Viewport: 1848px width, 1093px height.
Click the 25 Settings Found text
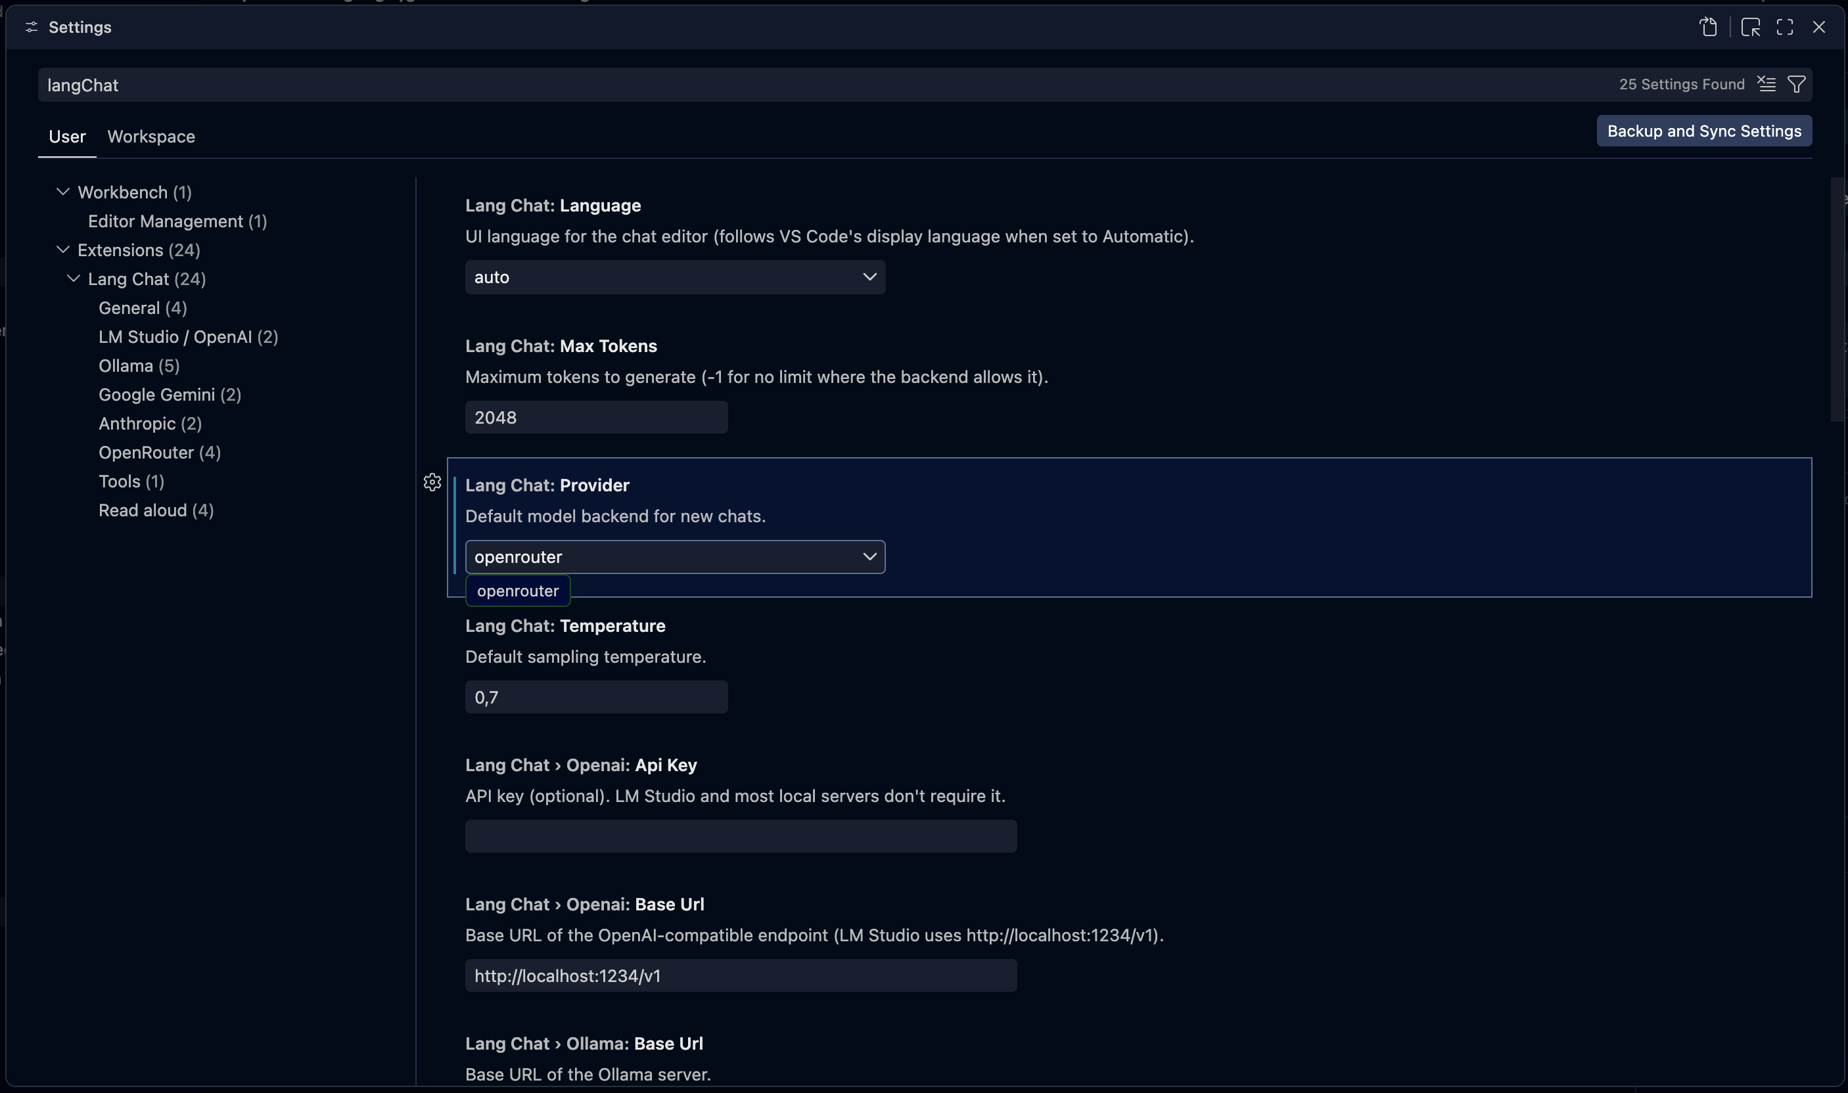(x=1682, y=84)
